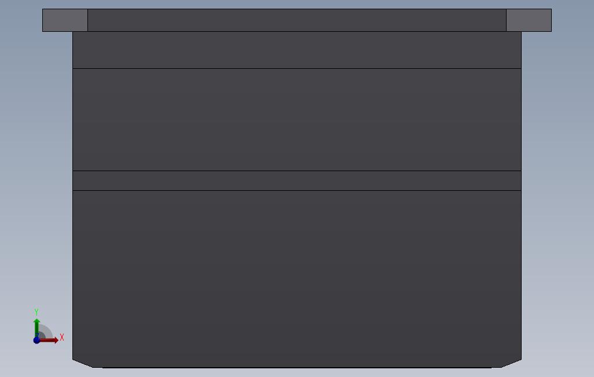
Task: Click empty background to deselect the model
Action: click(560, 189)
